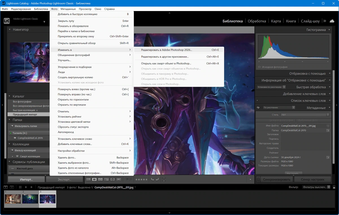Viewport: 339px width, 215px height.
Task: Toggle the Исходная фотография indicator under histogram
Action: pos(259,67)
